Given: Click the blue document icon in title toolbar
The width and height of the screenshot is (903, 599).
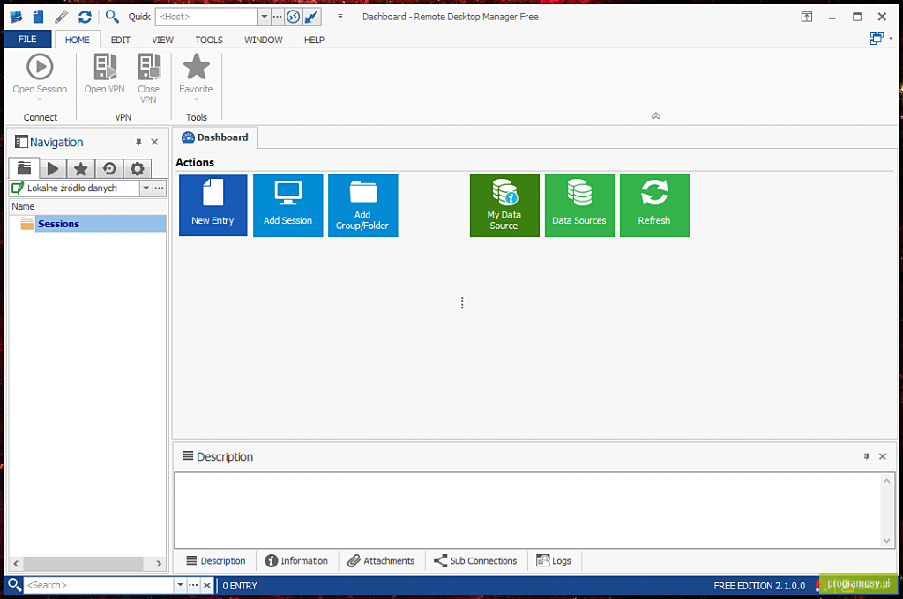Looking at the screenshot, I should pos(39,17).
